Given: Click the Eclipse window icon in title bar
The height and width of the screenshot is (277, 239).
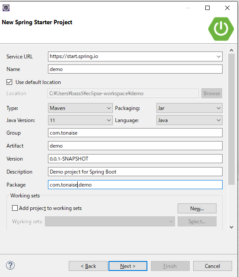Looking at the screenshot, I should 6,8.
